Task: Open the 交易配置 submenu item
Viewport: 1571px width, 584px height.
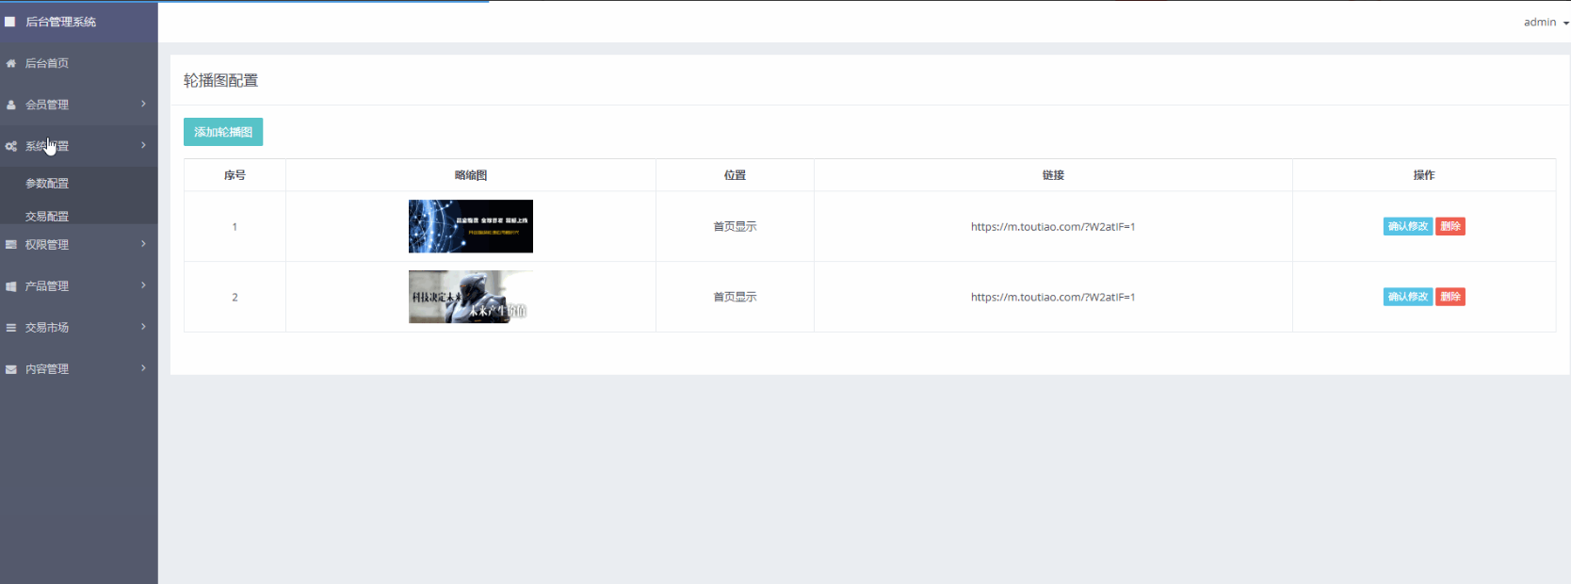Action: pos(47,216)
